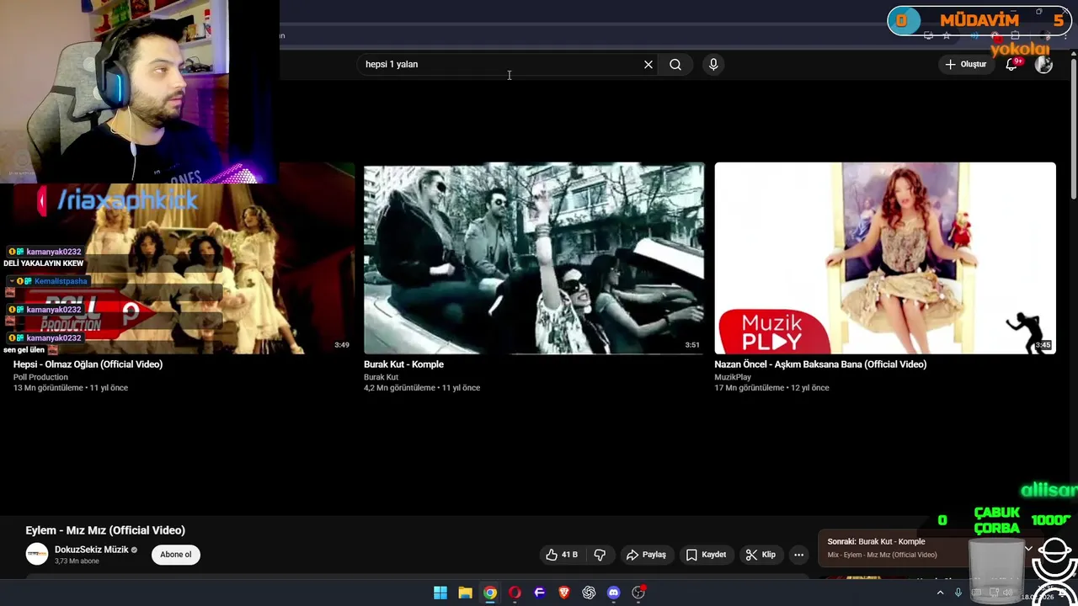Save the video with Kaydet
This screenshot has height=606, width=1078.
tap(706, 555)
